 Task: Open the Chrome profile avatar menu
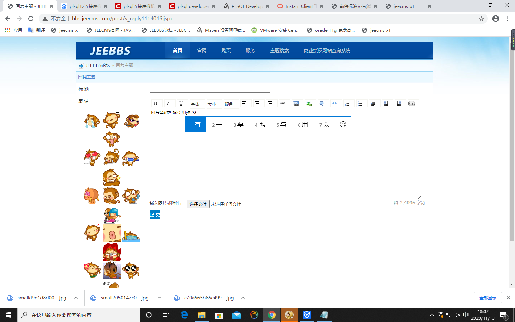point(496,19)
